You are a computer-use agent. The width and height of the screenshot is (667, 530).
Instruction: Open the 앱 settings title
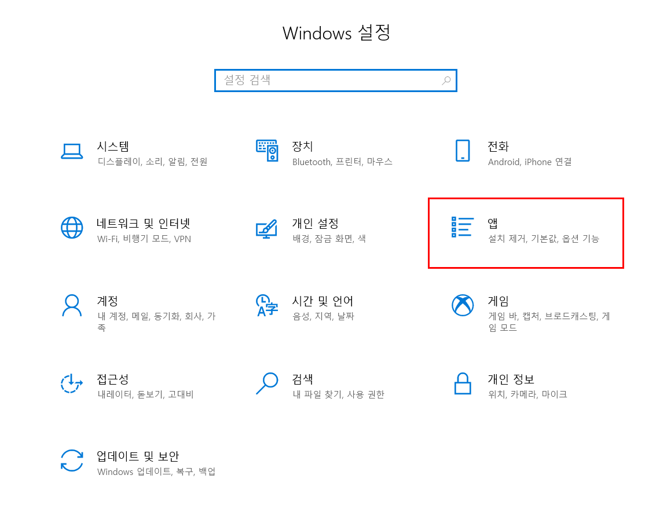(x=493, y=224)
